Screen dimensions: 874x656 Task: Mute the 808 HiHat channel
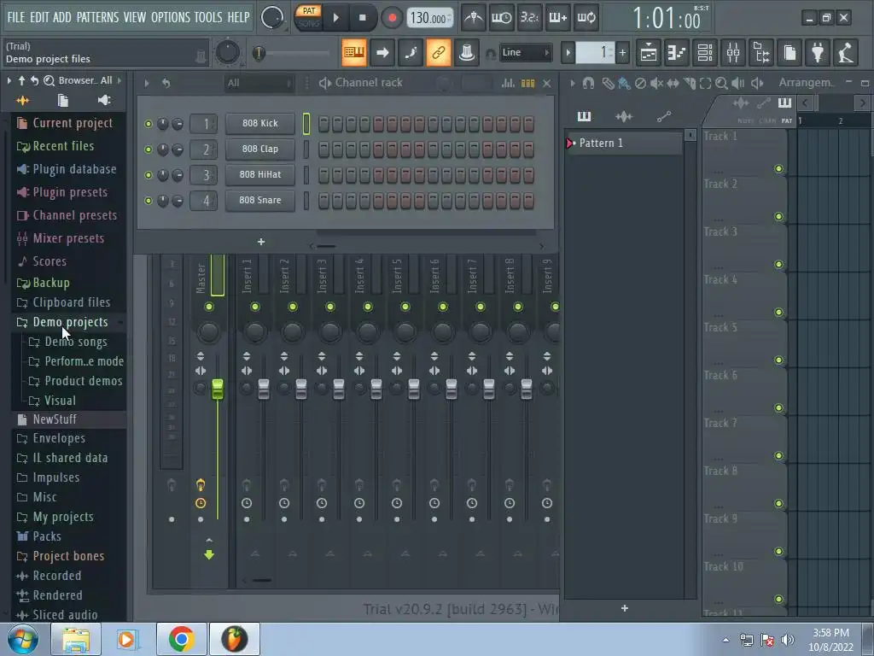pyautogui.click(x=149, y=175)
